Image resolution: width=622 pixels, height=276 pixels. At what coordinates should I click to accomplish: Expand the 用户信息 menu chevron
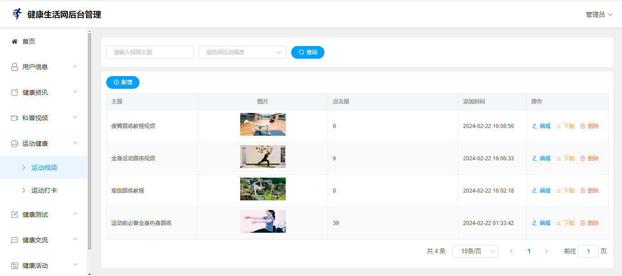click(x=76, y=66)
